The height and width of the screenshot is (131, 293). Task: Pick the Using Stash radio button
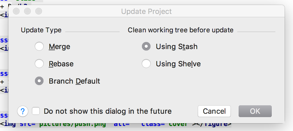pyautogui.click(x=146, y=47)
